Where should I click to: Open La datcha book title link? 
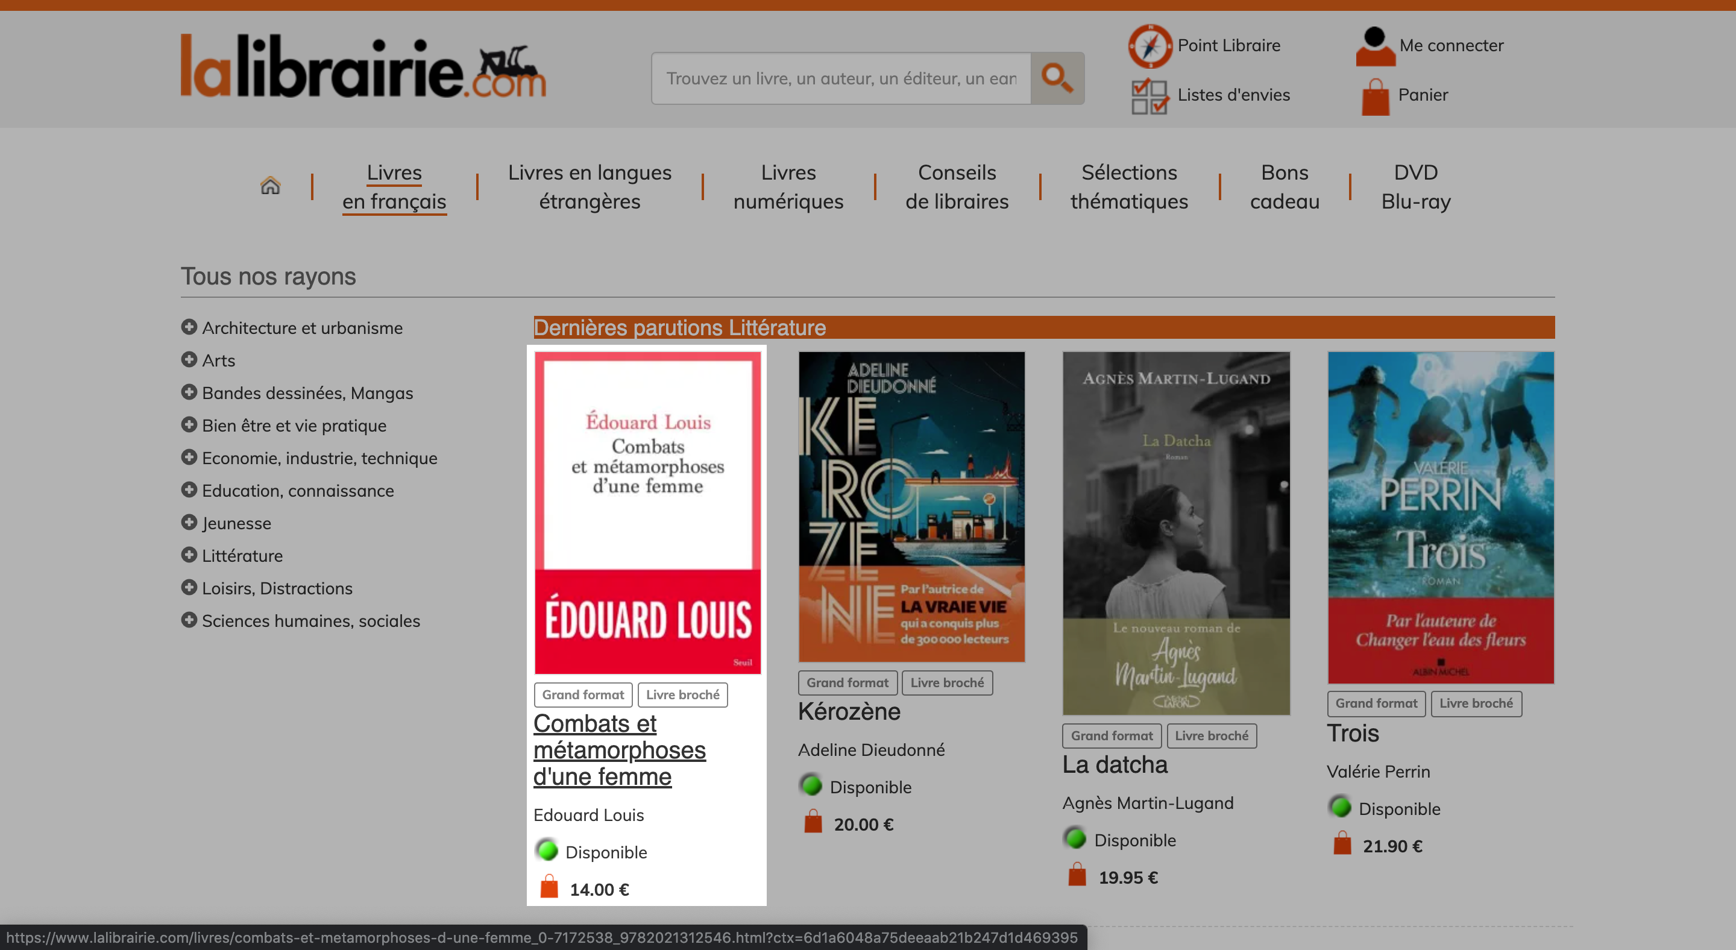pos(1115,765)
